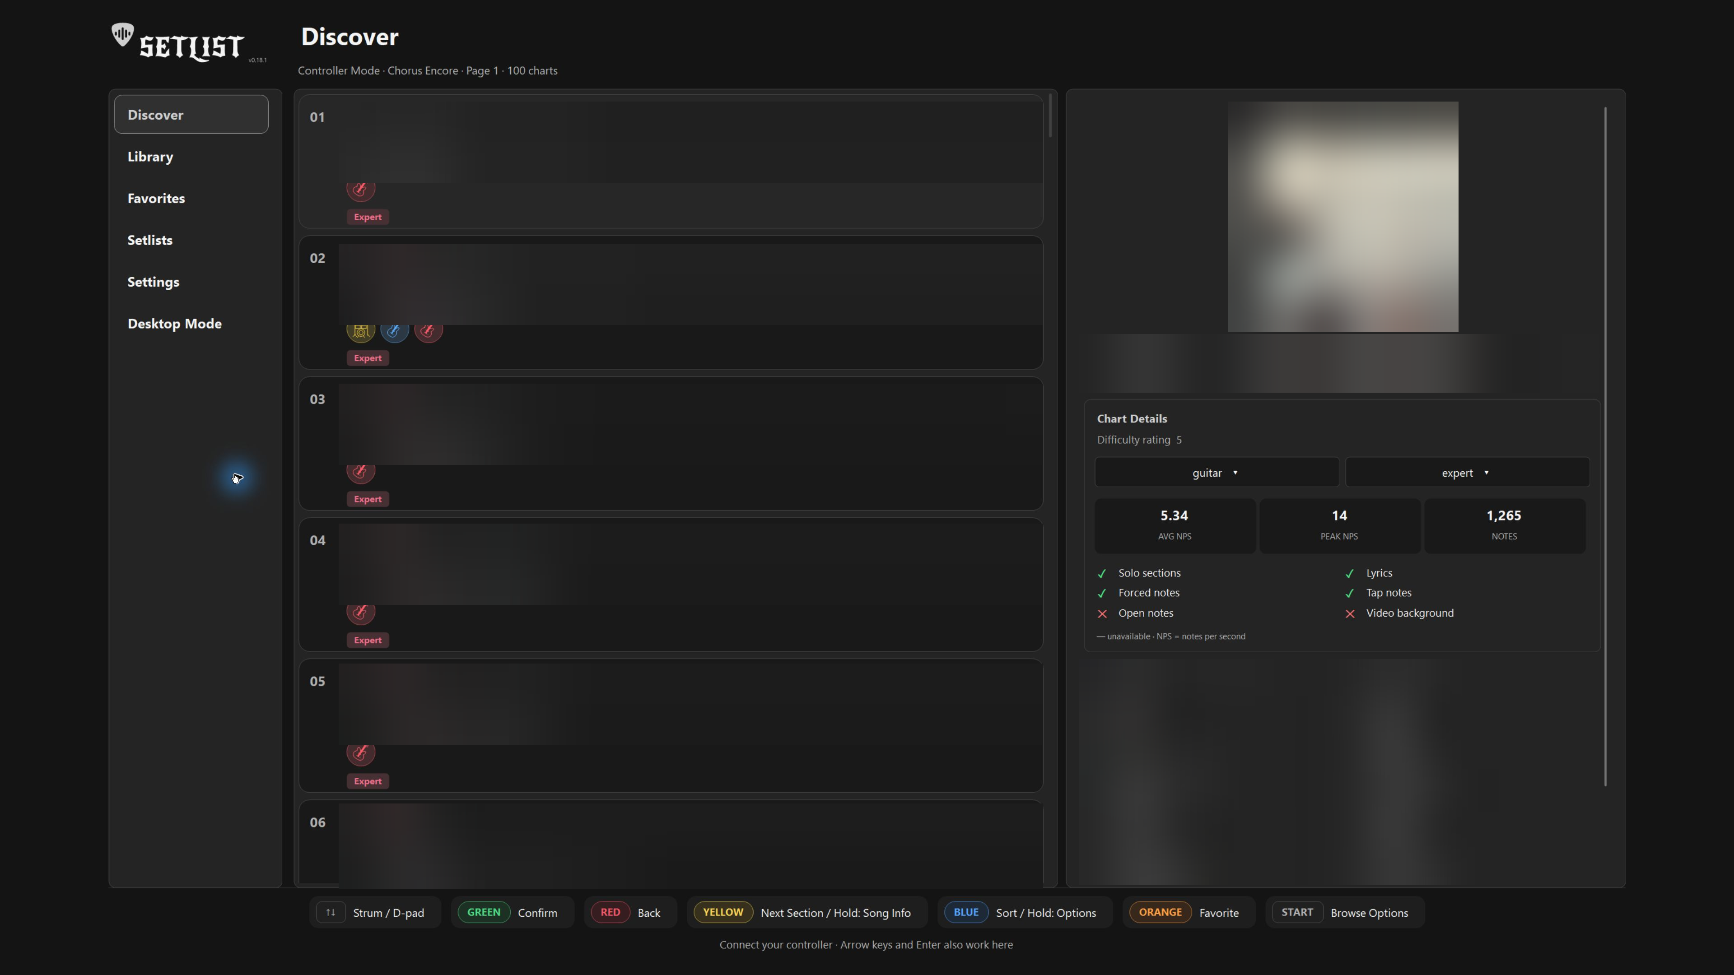Viewport: 1734px width, 975px height.
Task: Click the green check beside Solo sections
Action: [x=1102, y=573]
